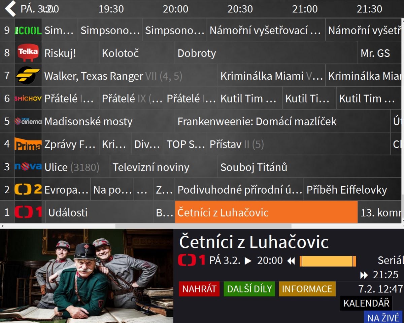Click the fast-forward icon above 21:25
The width and height of the screenshot is (404, 323).
pos(364,276)
